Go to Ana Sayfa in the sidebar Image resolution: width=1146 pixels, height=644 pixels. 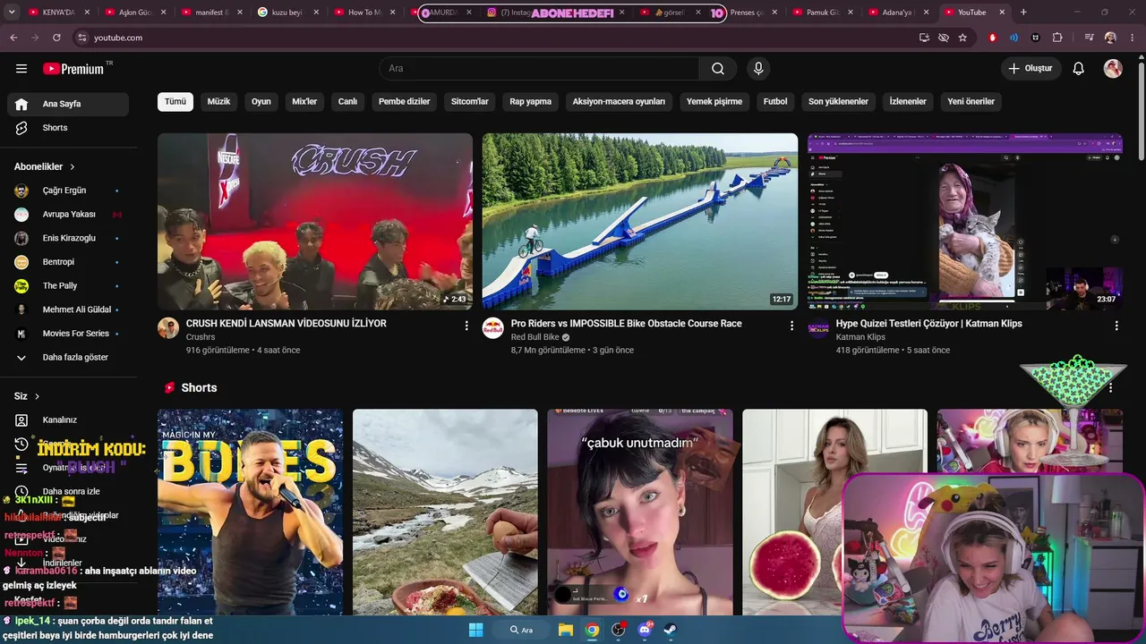(68, 104)
